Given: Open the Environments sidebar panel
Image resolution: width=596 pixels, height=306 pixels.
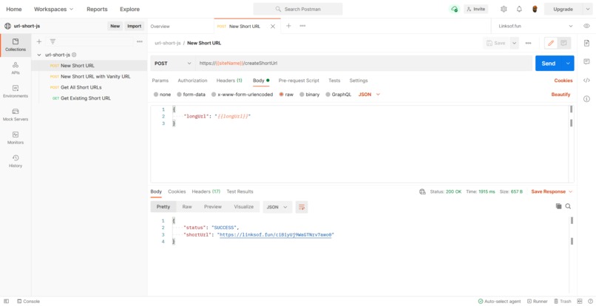Looking at the screenshot, I should point(16,91).
